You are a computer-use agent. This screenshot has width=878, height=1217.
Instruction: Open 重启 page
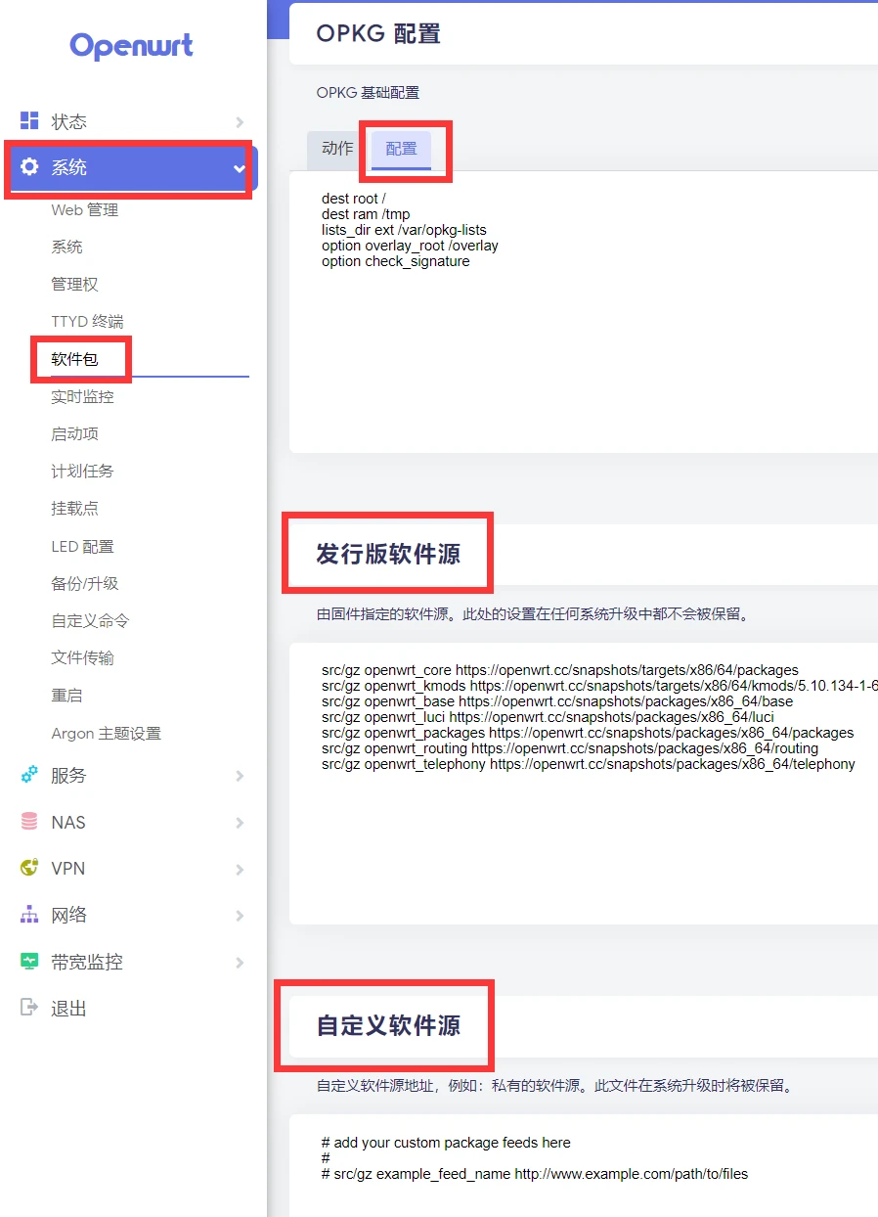click(66, 695)
